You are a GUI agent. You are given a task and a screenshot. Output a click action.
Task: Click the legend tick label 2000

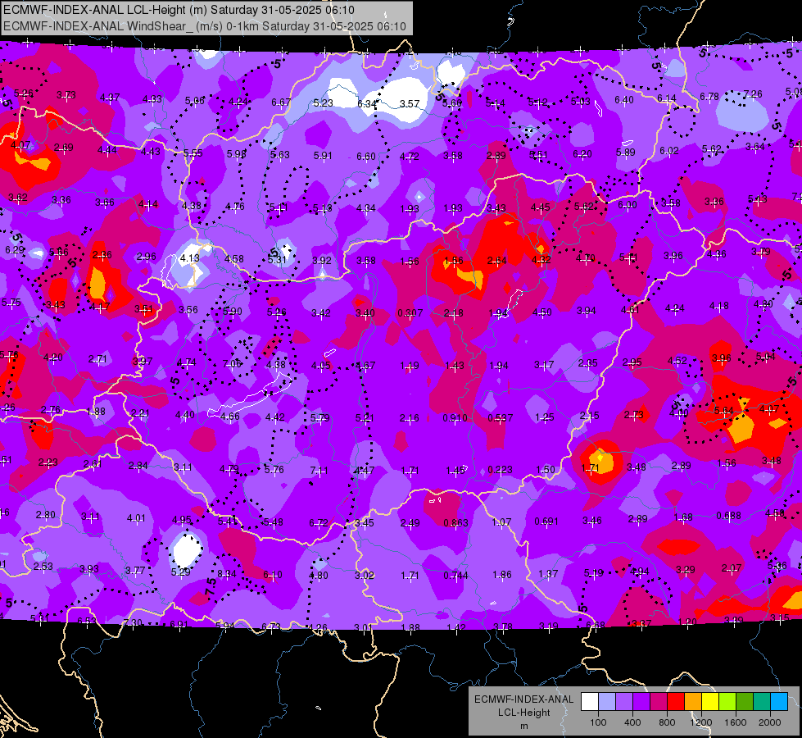tap(770, 722)
